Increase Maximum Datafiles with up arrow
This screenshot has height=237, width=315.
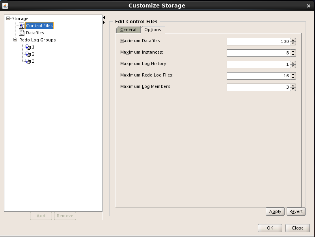[x=293, y=40]
